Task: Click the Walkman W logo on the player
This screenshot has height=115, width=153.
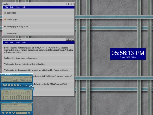Action: coord(31,86)
